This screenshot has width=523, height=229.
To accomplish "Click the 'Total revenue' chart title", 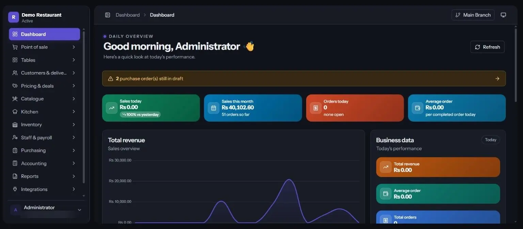I will [126, 140].
